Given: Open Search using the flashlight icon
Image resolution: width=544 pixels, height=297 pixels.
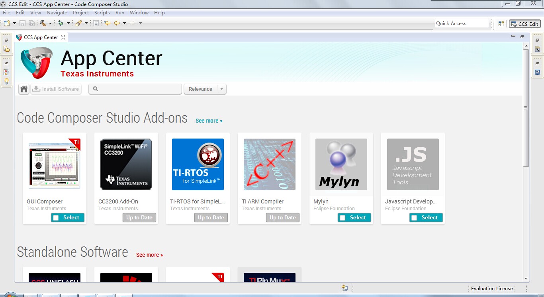Looking at the screenshot, I should pos(78,23).
